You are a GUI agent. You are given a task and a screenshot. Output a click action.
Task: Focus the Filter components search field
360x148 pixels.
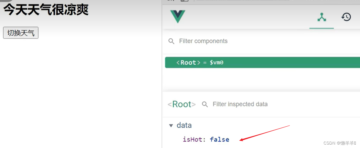click(226, 41)
